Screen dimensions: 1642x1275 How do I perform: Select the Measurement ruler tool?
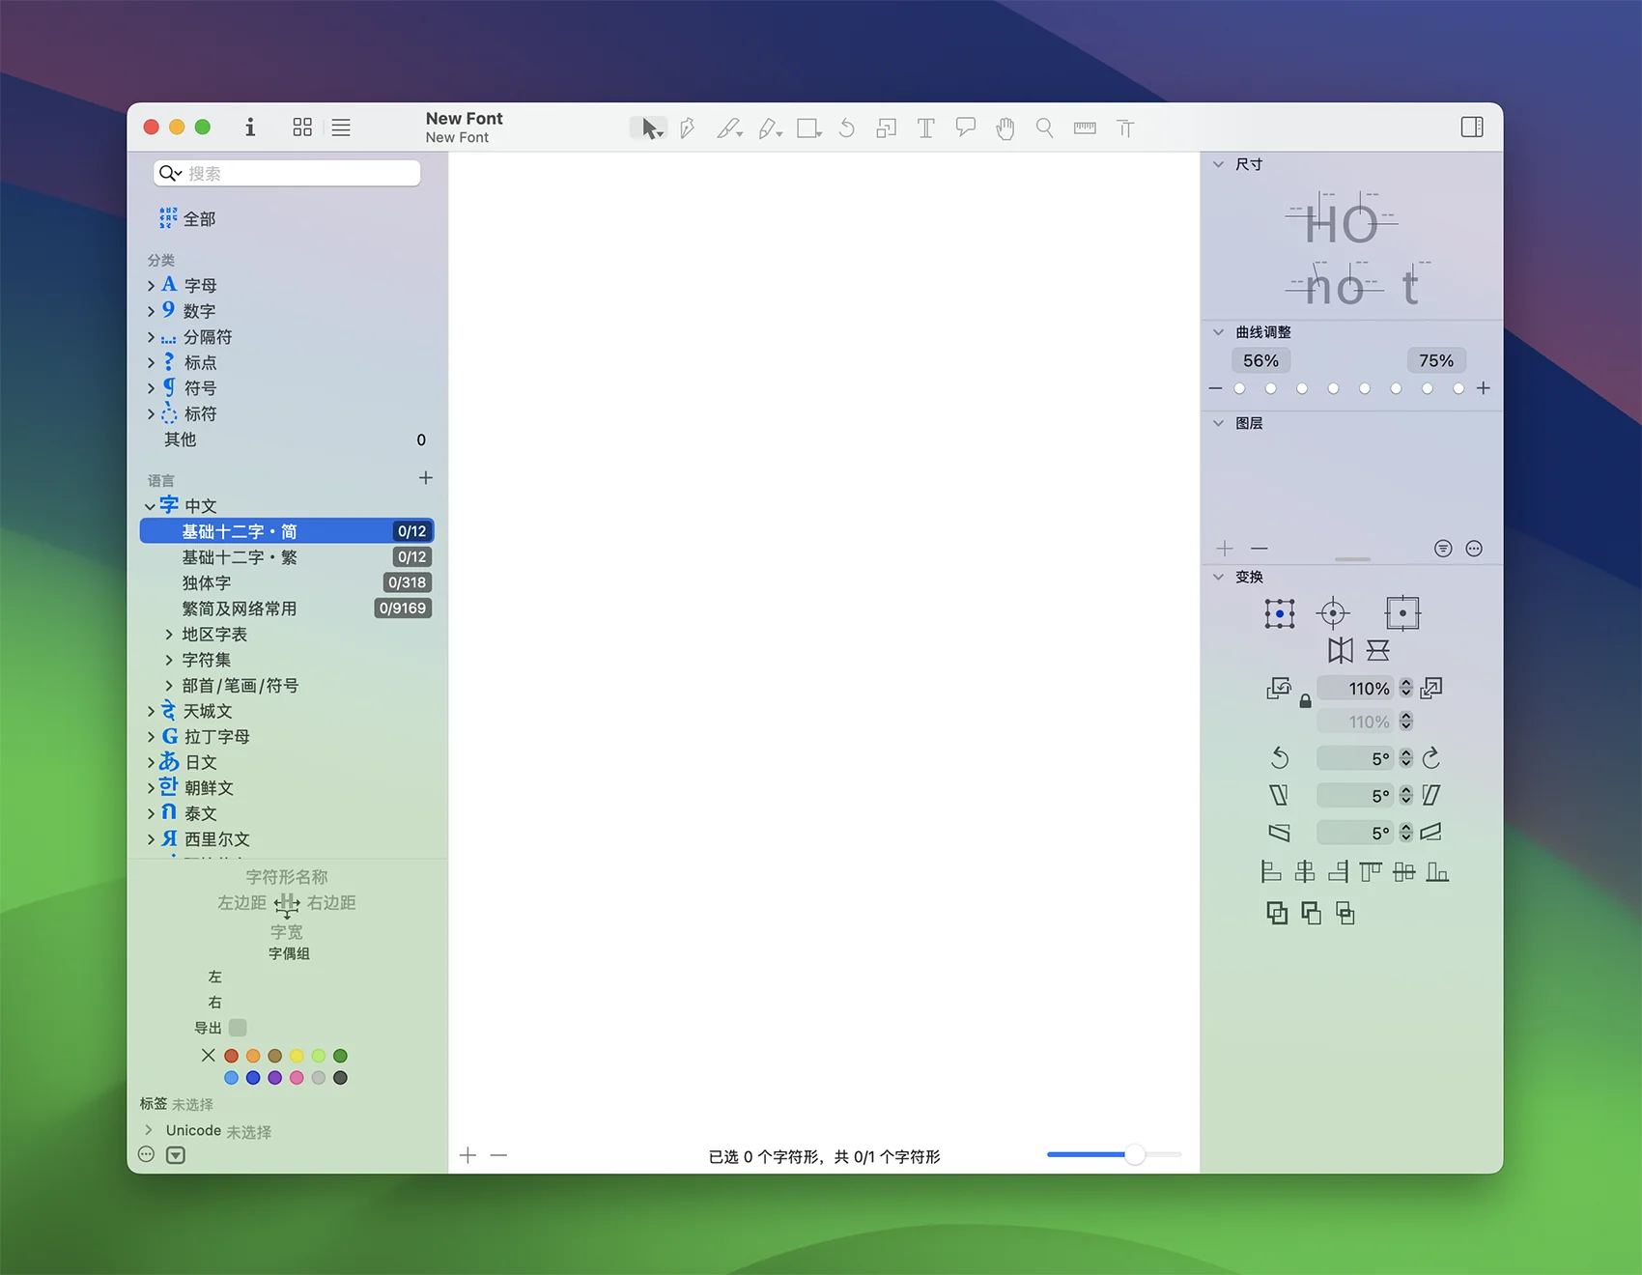[x=1085, y=127]
